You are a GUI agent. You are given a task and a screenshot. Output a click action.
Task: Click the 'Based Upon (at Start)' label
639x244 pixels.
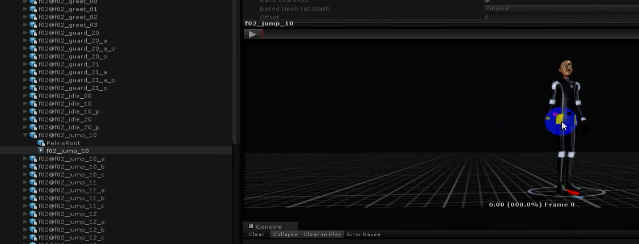(295, 9)
